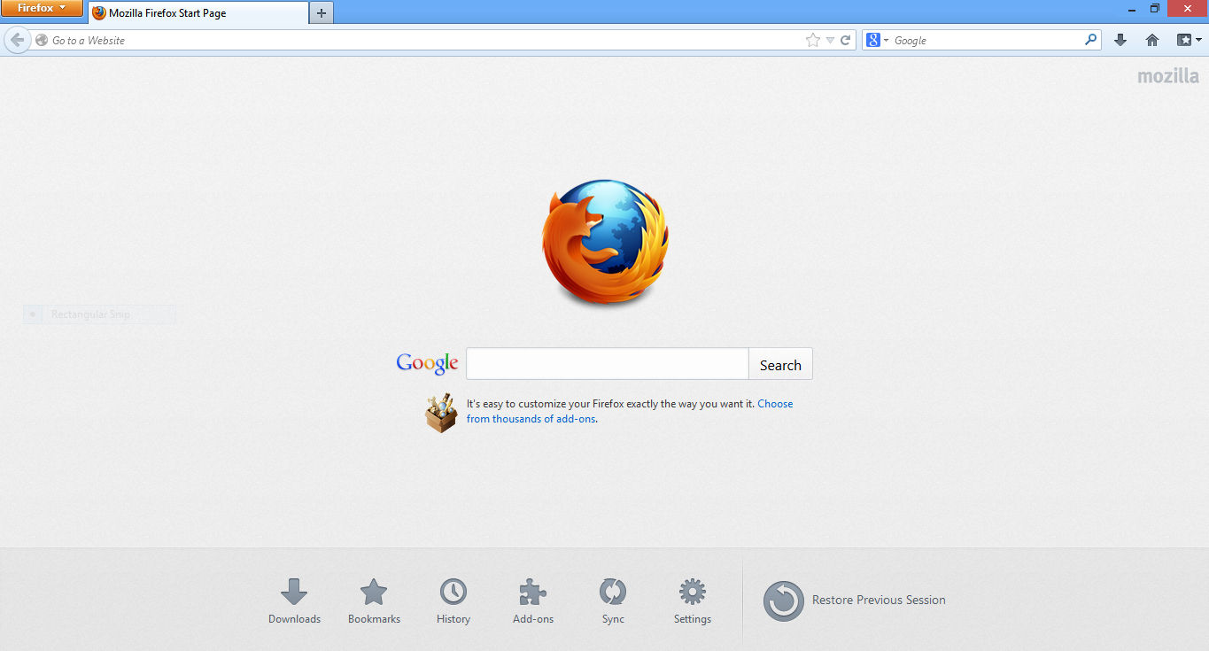The width and height of the screenshot is (1209, 651).
Task: Open Bookmarks via the star icon
Action: (374, 601)
